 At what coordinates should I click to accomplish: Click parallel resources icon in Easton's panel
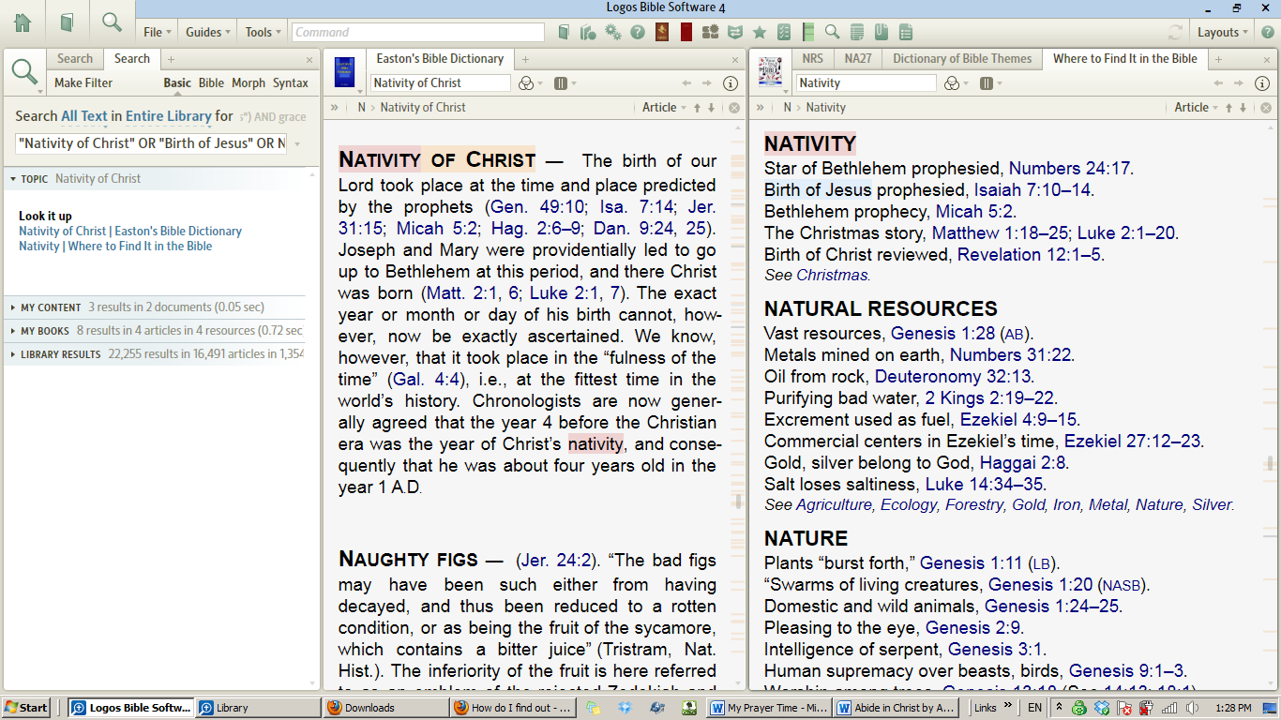pos(561,83)
